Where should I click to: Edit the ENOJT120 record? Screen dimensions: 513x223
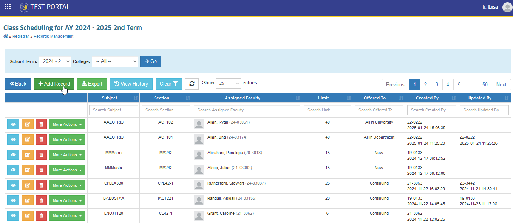(27, 215)
